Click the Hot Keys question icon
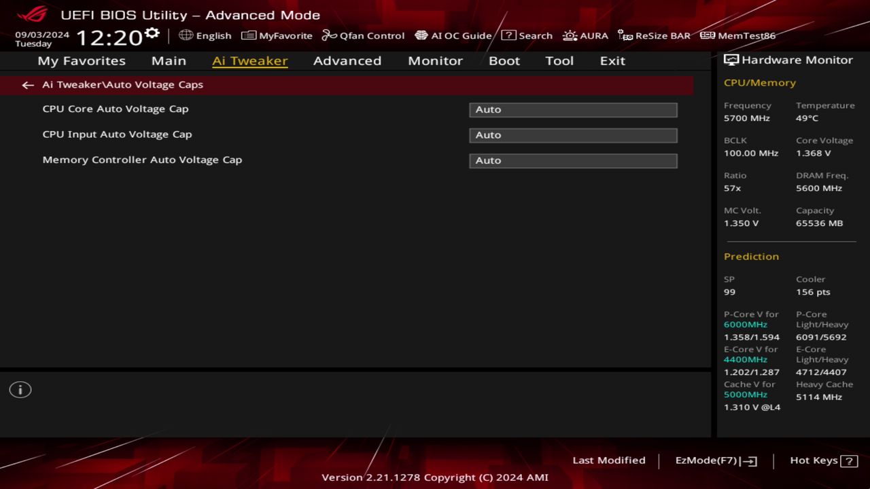Viewport: 870px width, 489px height. point(849,461)
